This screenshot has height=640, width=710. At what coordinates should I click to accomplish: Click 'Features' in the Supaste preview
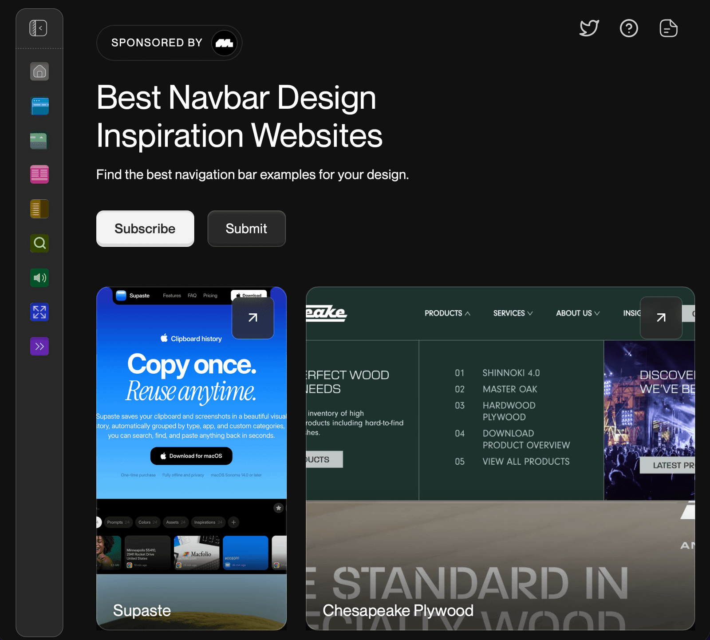(x=172, y=296)
